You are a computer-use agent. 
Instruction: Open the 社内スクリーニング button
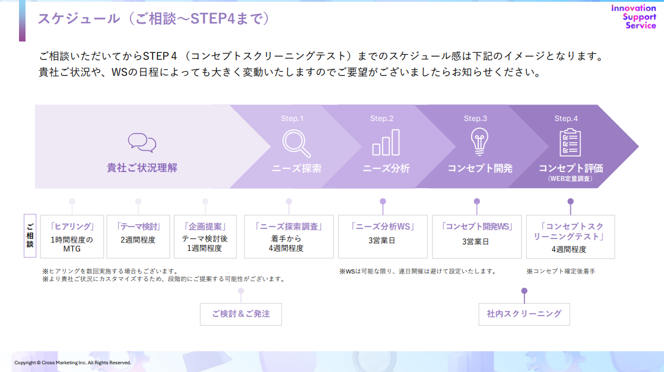pos(523,314)
